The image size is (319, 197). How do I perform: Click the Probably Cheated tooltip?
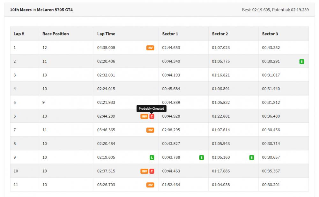152,109
